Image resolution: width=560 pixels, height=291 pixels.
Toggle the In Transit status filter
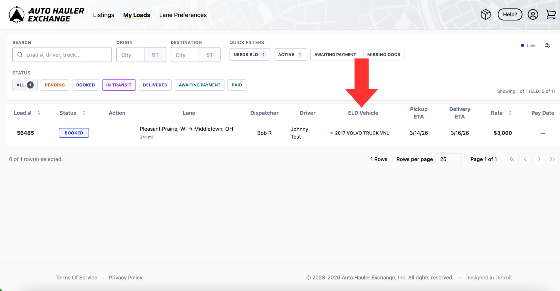pos(119,85)
